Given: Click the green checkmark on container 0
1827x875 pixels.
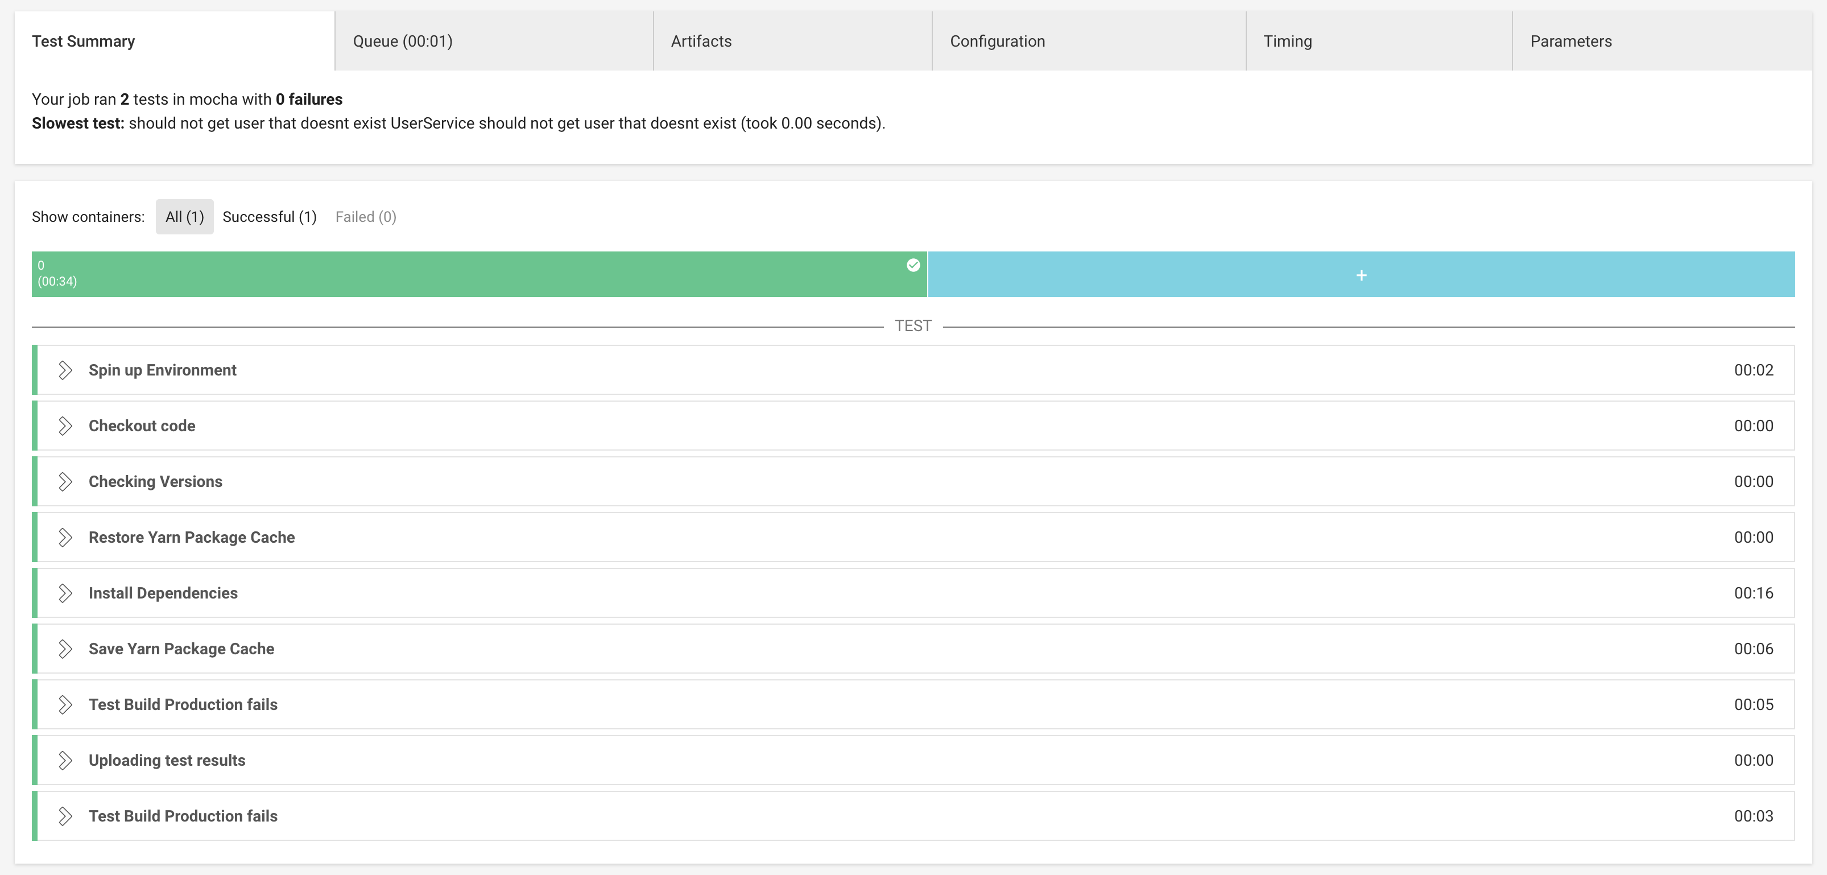Looking at the screenshot, I should pos(914,266).
